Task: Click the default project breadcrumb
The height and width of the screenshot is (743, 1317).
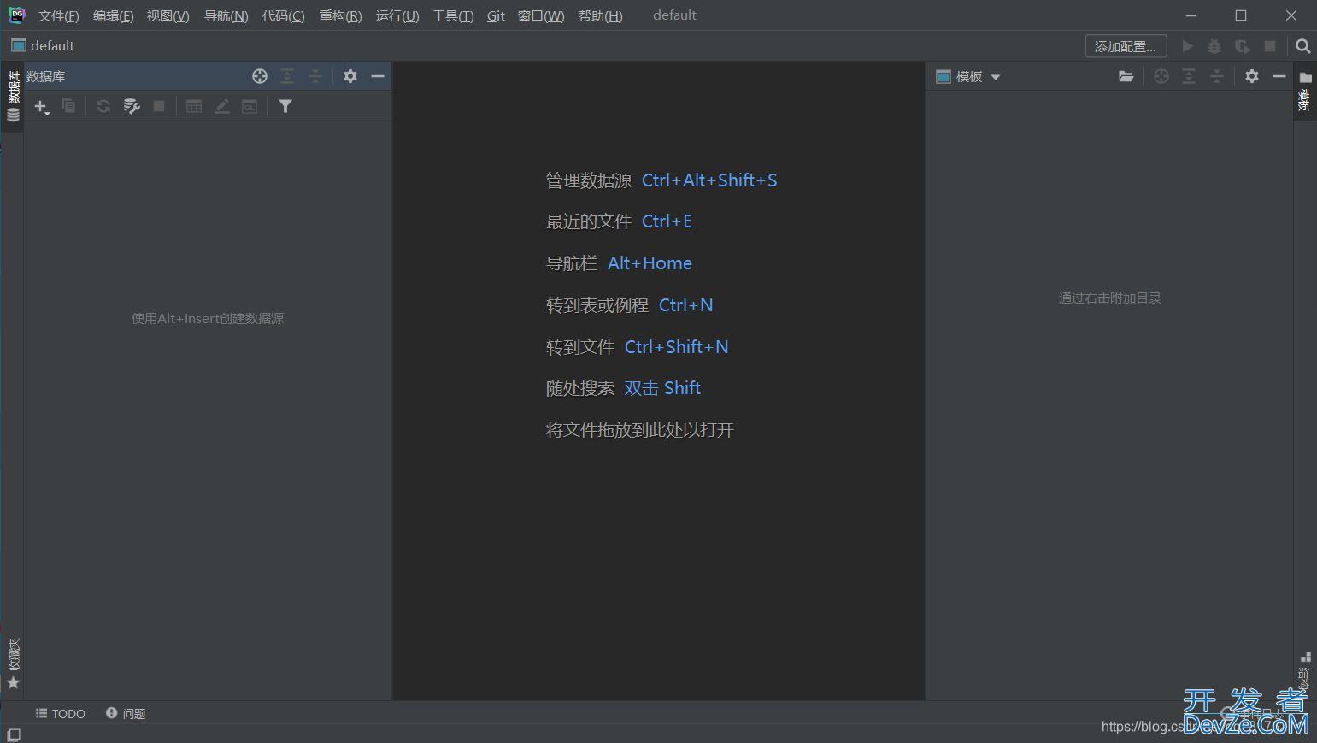Action: pyautogui.click(x=43, y=45)
